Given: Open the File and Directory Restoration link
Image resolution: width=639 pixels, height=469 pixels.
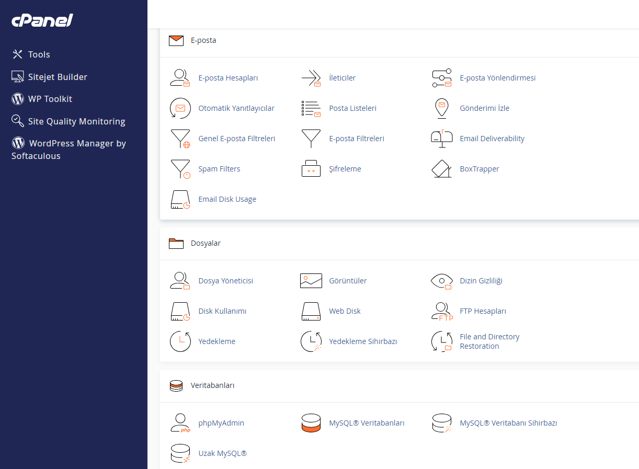Looking at the screenshot, I should coord(490,341).
